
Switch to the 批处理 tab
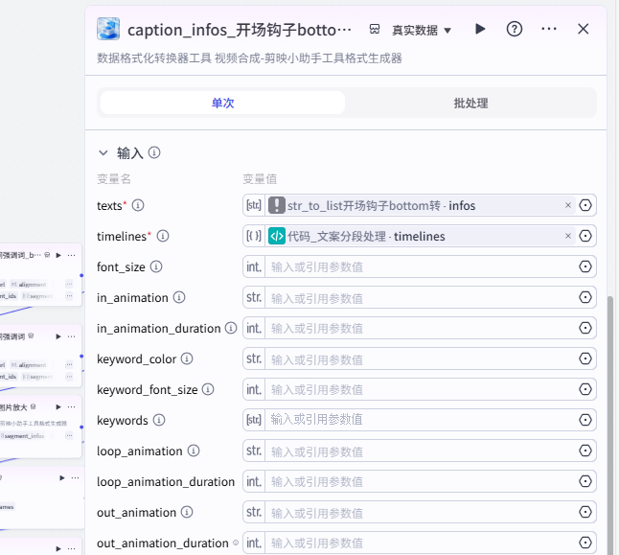(470, 103)
